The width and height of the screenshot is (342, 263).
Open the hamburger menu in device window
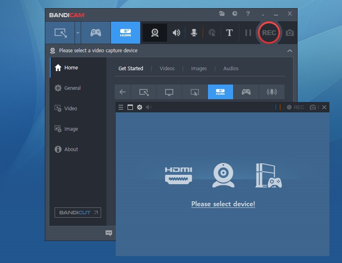(121, 107)
